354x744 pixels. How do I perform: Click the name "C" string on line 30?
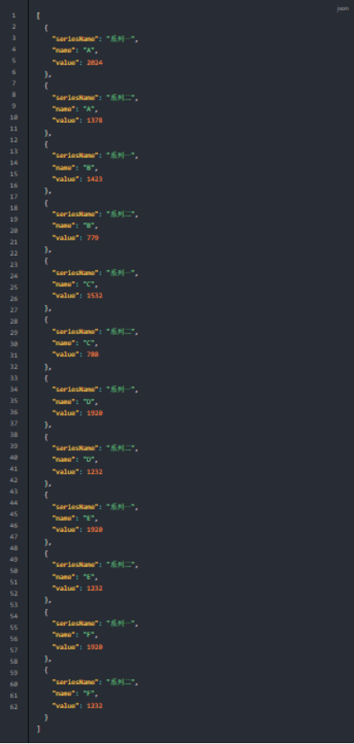[90, 343]
